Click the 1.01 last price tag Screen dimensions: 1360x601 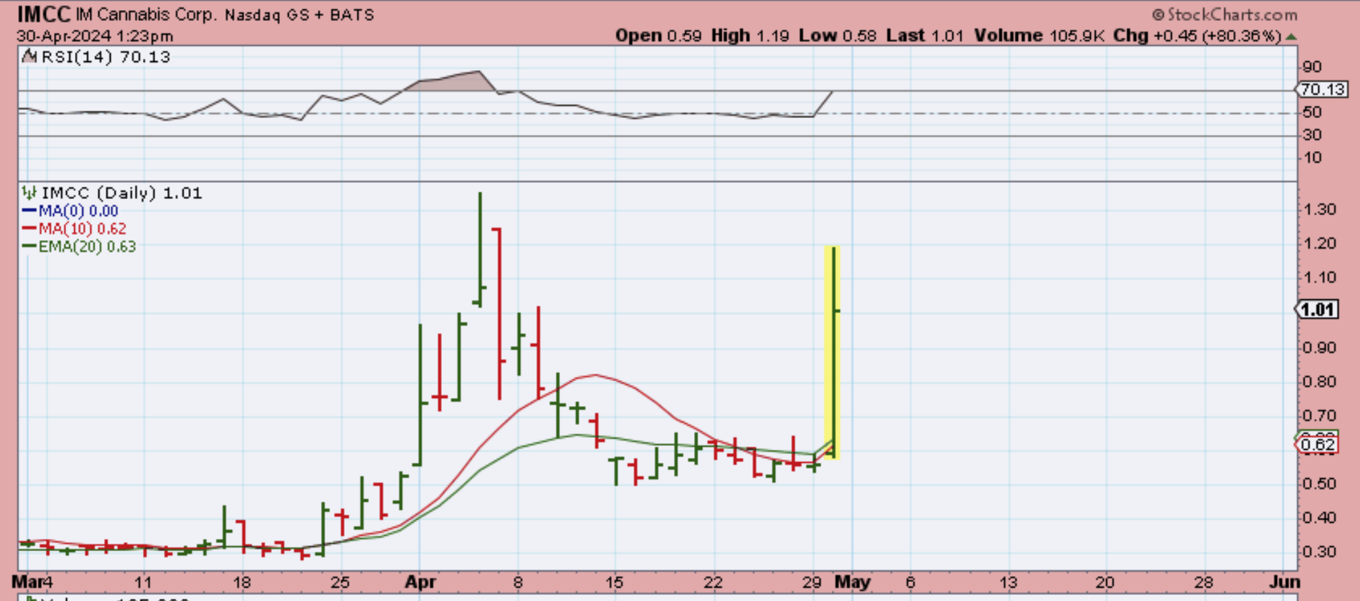pos(1317,310)
